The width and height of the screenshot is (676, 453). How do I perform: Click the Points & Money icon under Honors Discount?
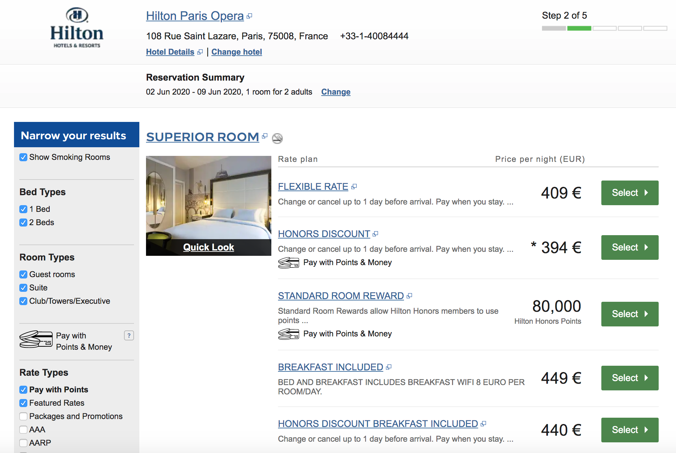(288, 263)
